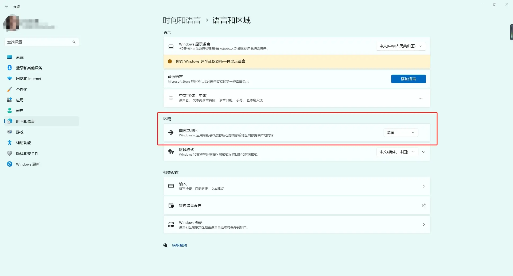Open the 输入 related setting
513x276 pixels.
297,186
